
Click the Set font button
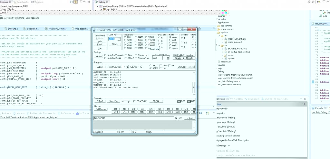point(99,56)
